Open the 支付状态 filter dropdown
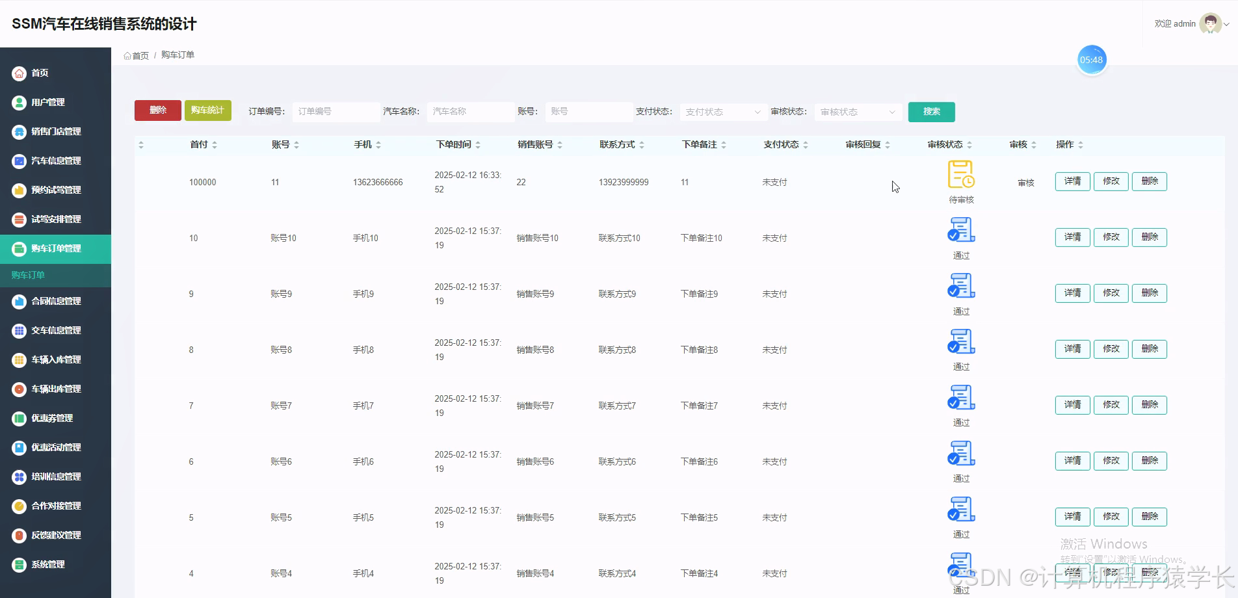This screenshot has height=598, width=1238. point(722,112)
